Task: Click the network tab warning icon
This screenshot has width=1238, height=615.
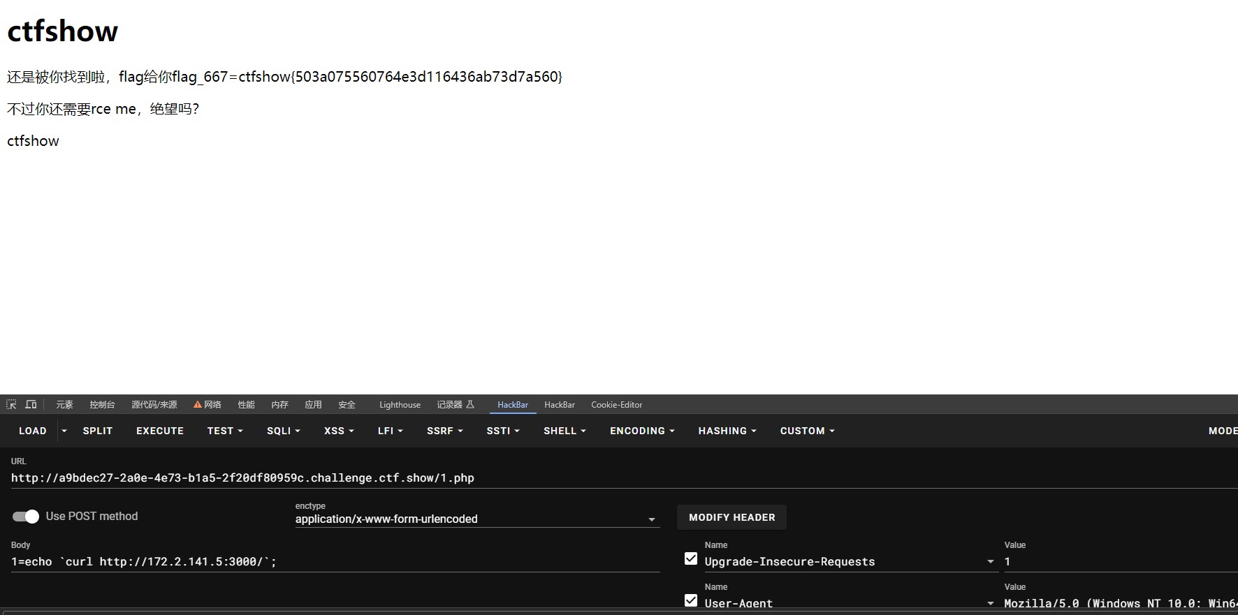Action: (198, 405)
